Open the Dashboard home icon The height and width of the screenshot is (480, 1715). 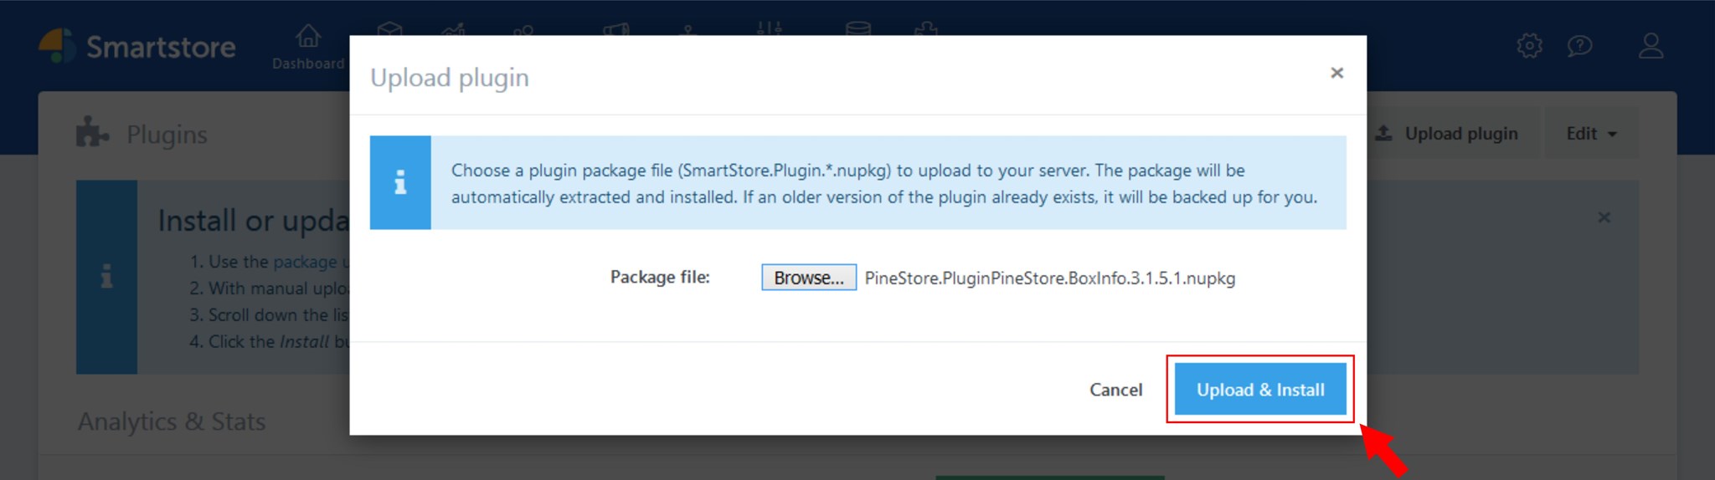pyautogui.click(x=308, y=37)
